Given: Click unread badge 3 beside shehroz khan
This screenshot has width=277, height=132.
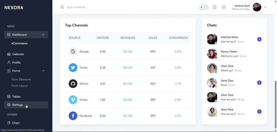Looking at the screenshot, I should [259, 39].
